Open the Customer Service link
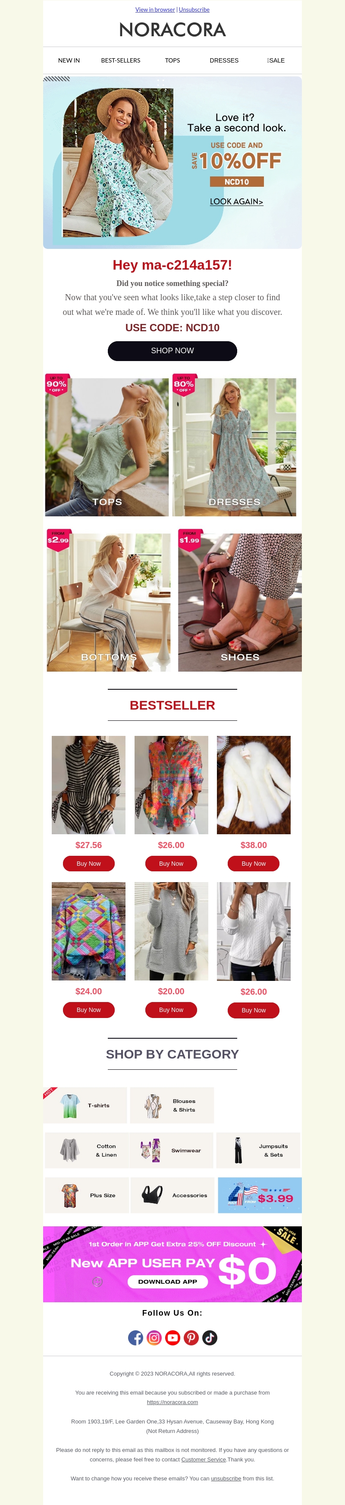This screenshot has width=345, height=1505. click(x=203, y=1459)
